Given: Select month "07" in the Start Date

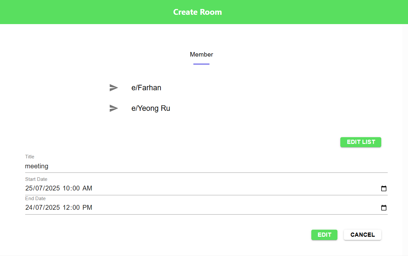Looking at the screenshot, I should [40, 189].
